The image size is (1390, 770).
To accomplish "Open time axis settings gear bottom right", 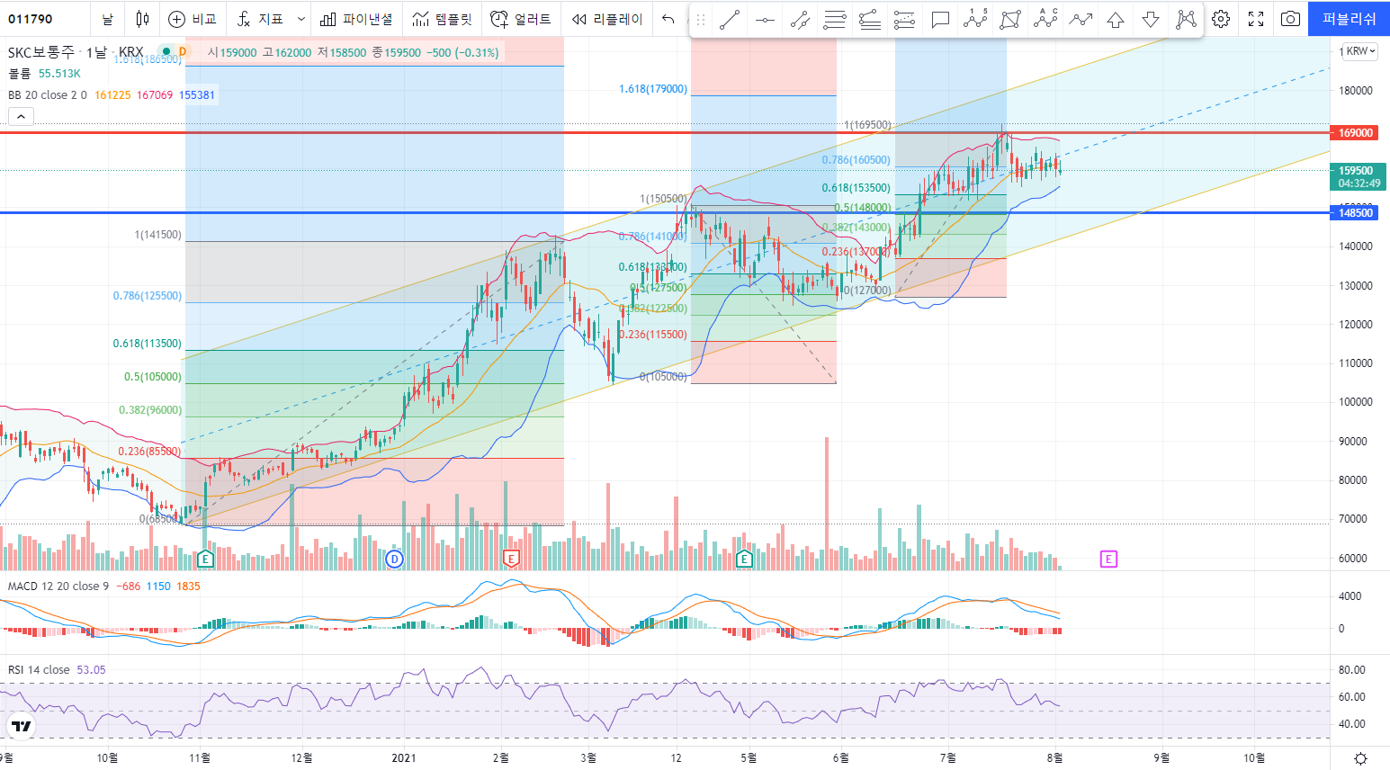I will (x=1360, y=758).
